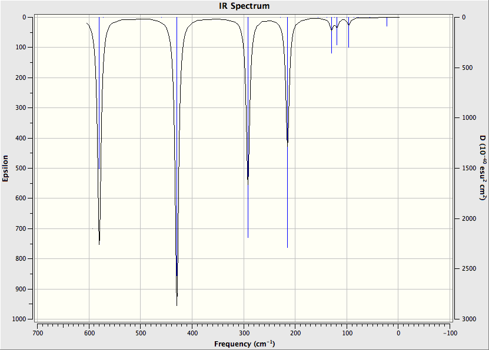Pick the blue peak line near 97 cm⁻¹

[349, 32]
